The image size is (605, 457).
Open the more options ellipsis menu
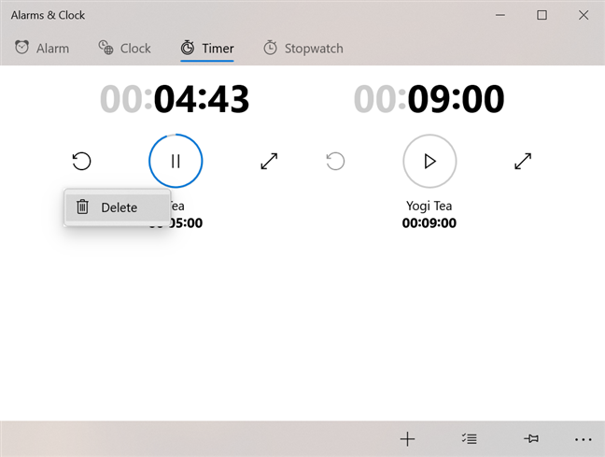583,439
